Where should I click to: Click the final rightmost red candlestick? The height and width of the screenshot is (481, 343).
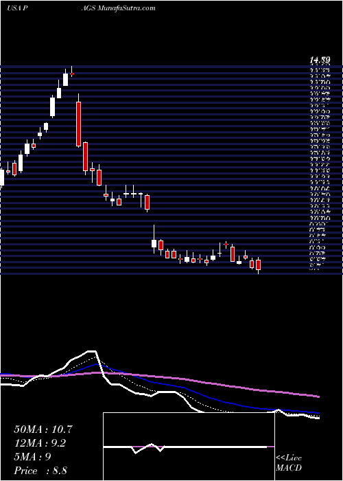click(x=258, y=265)
